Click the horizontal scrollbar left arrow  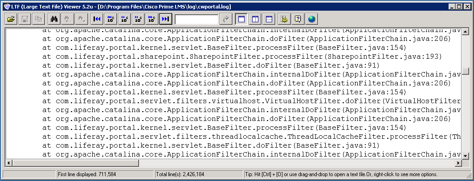[8, 163]
